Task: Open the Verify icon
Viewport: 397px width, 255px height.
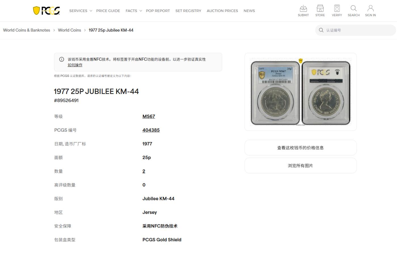Action: 337,8
